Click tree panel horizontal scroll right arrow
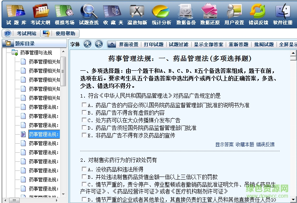The image size is (297, 203). tap(56, 200)
